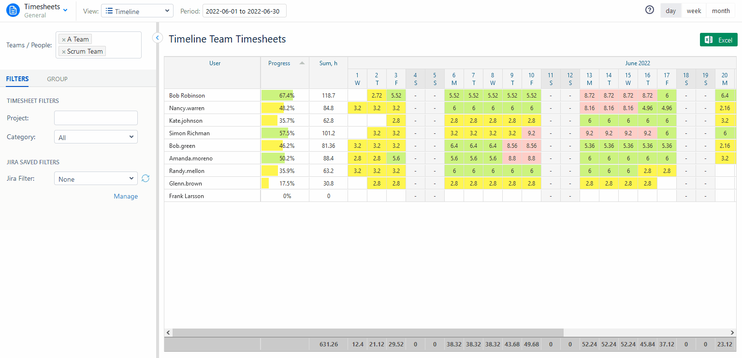Open the help question mark icon

click(650, 10)
